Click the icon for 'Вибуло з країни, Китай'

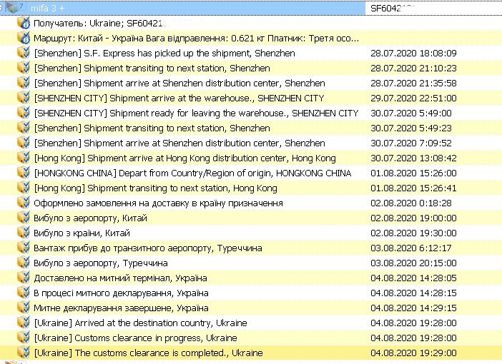pyautogui.click(x=24, y=233)
